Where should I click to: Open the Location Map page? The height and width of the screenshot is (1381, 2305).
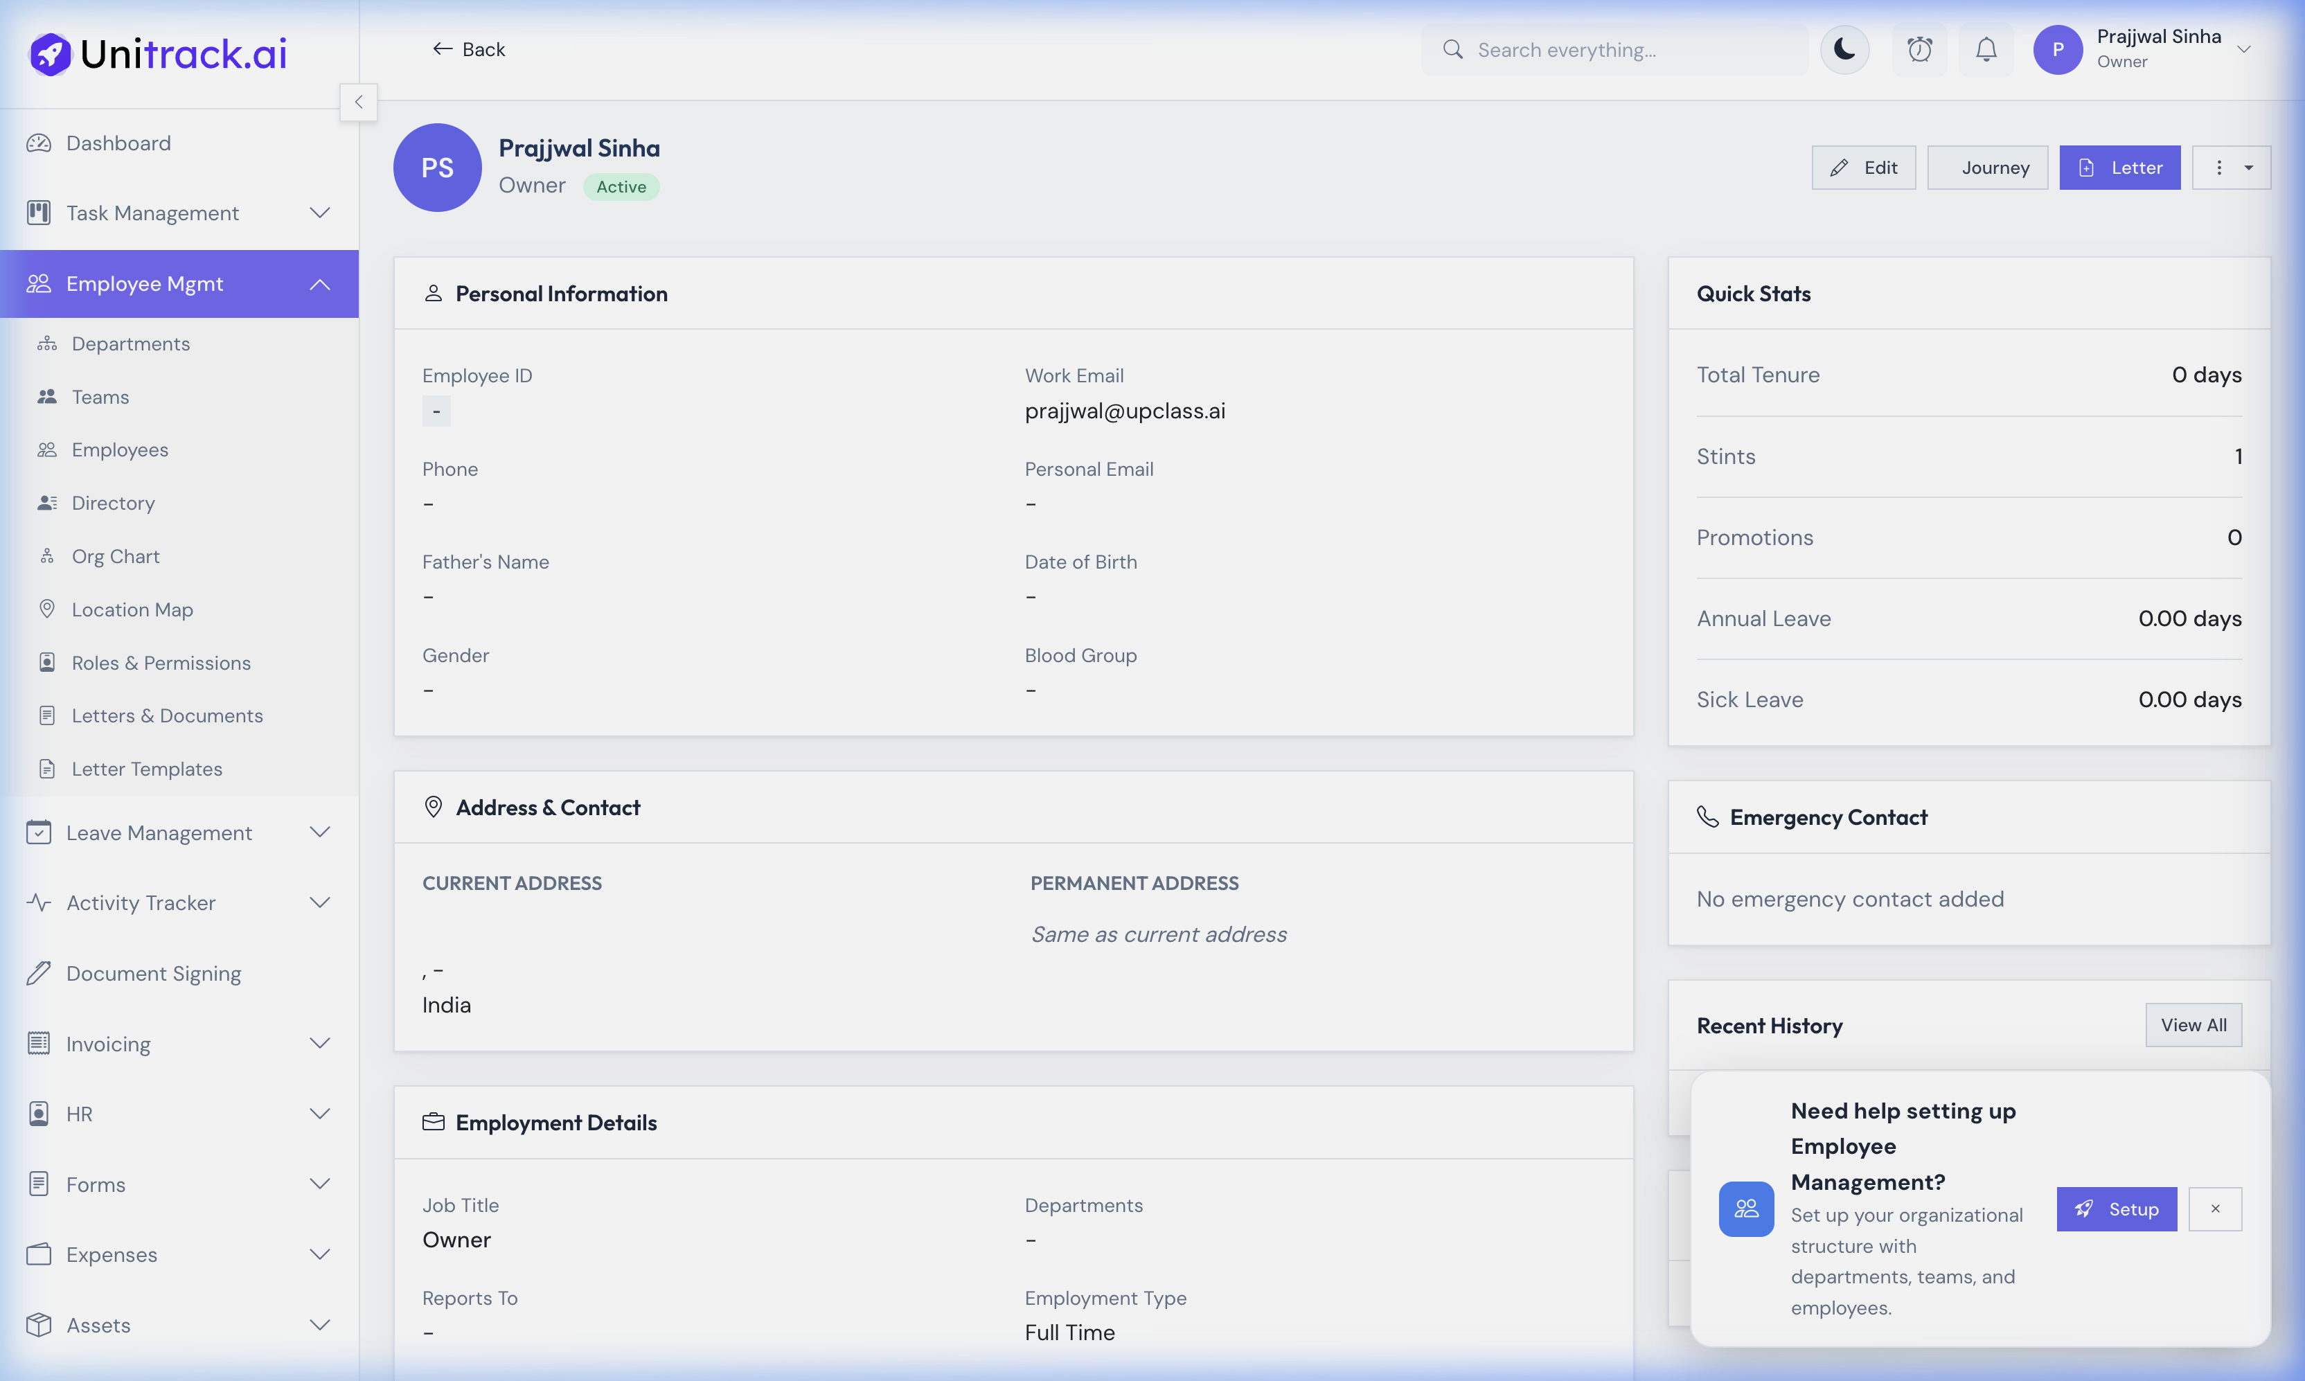(132, 609)
